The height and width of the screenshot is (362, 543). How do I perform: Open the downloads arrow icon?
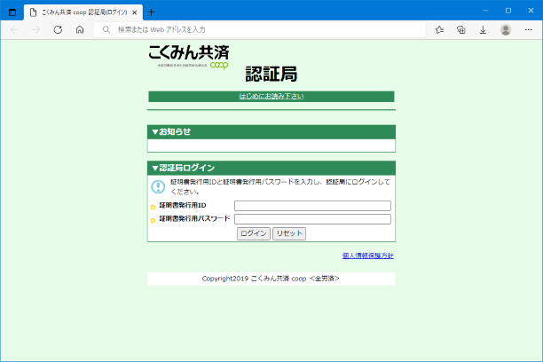(x=483, y=30)
